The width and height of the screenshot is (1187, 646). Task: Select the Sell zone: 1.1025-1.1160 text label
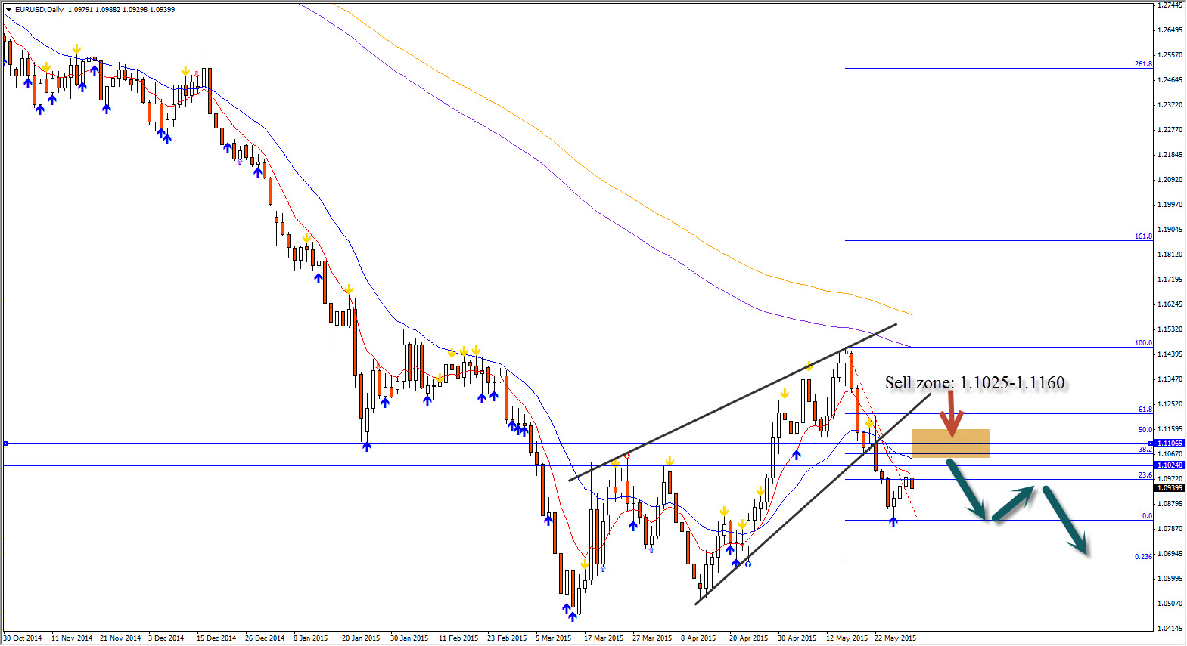975,383
